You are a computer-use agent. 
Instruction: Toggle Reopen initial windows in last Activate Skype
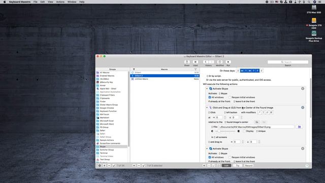click(230, 157)
